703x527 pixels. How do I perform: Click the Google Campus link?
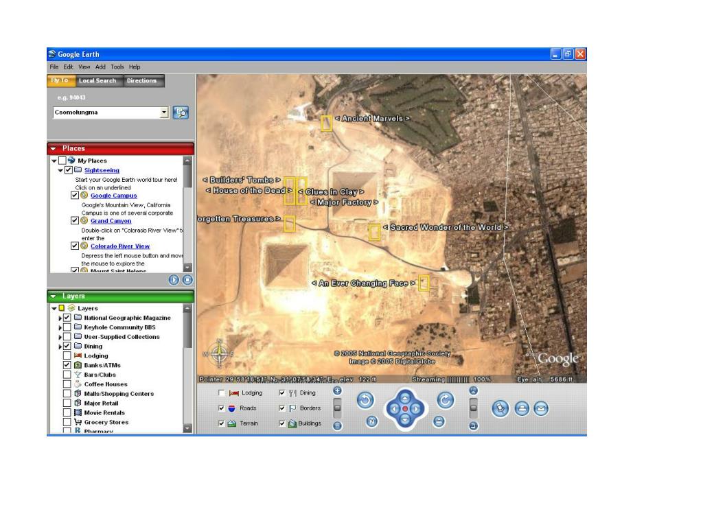tap(114, 196)
